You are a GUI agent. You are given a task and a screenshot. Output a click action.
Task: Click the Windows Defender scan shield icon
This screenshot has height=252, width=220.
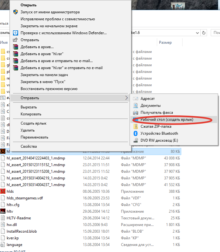tap(15, 33)
